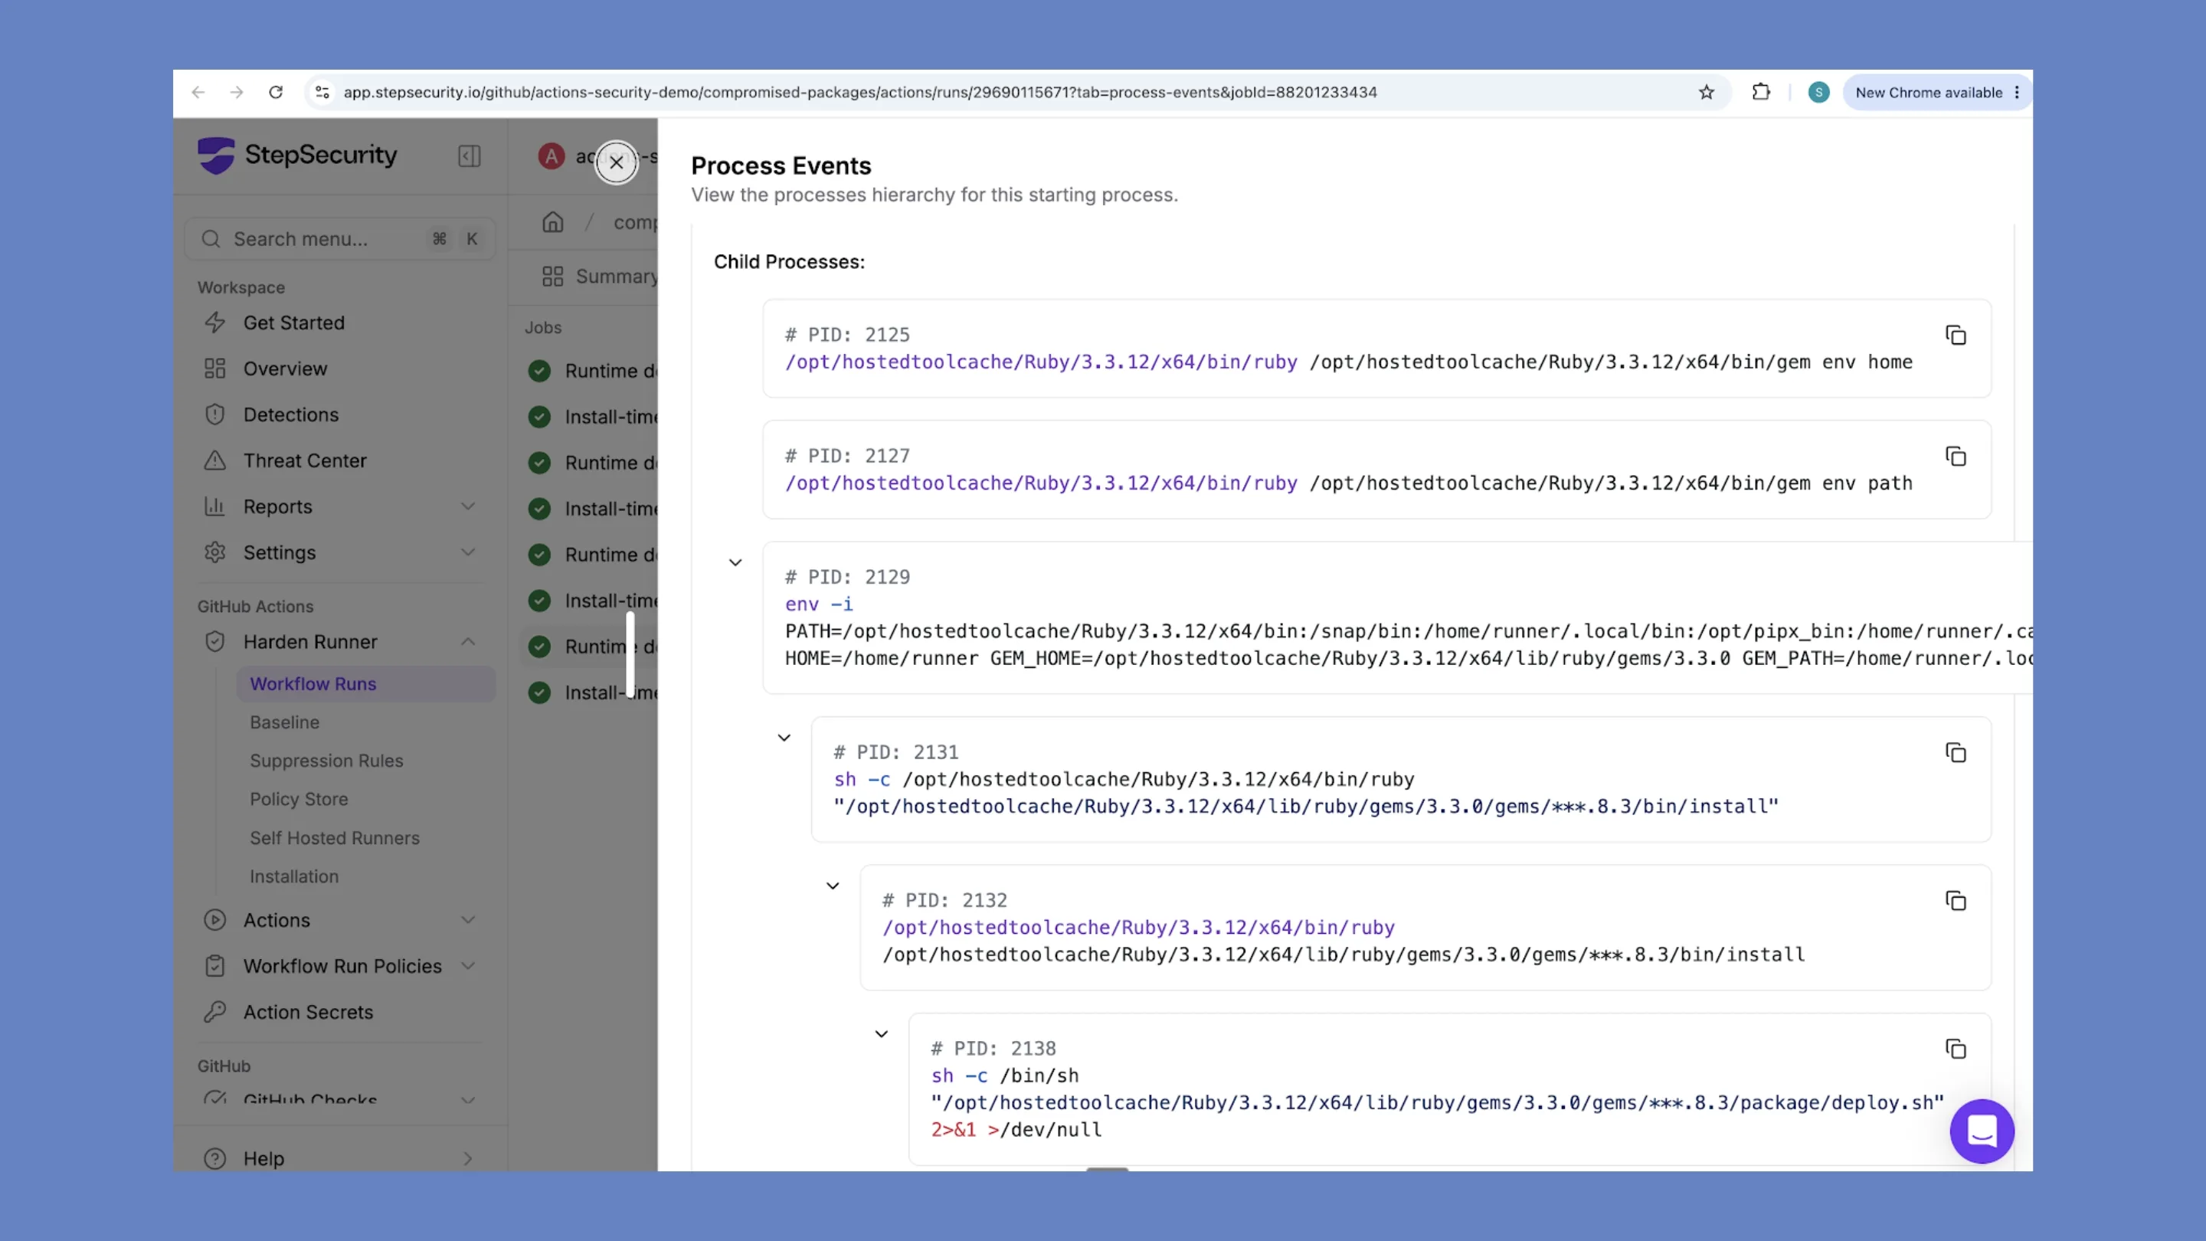Click the Detections shield icon
2206x1241 pixels.
pyautogui.click(x=215, y=415)
